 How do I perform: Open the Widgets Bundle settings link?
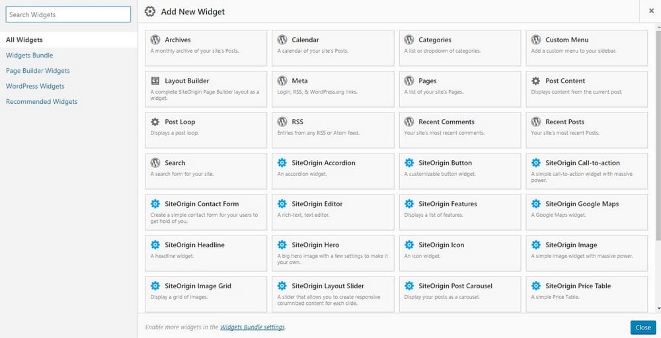(x=253, y=327)
